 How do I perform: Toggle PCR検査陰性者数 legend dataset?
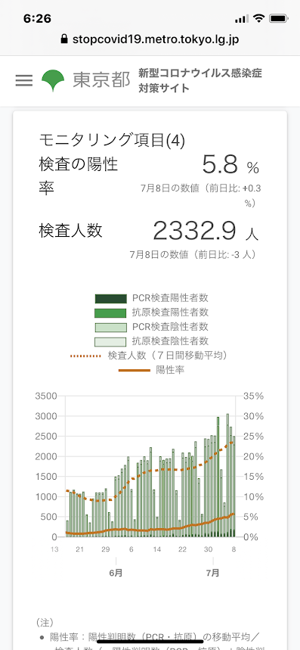(x=151, y=327)
